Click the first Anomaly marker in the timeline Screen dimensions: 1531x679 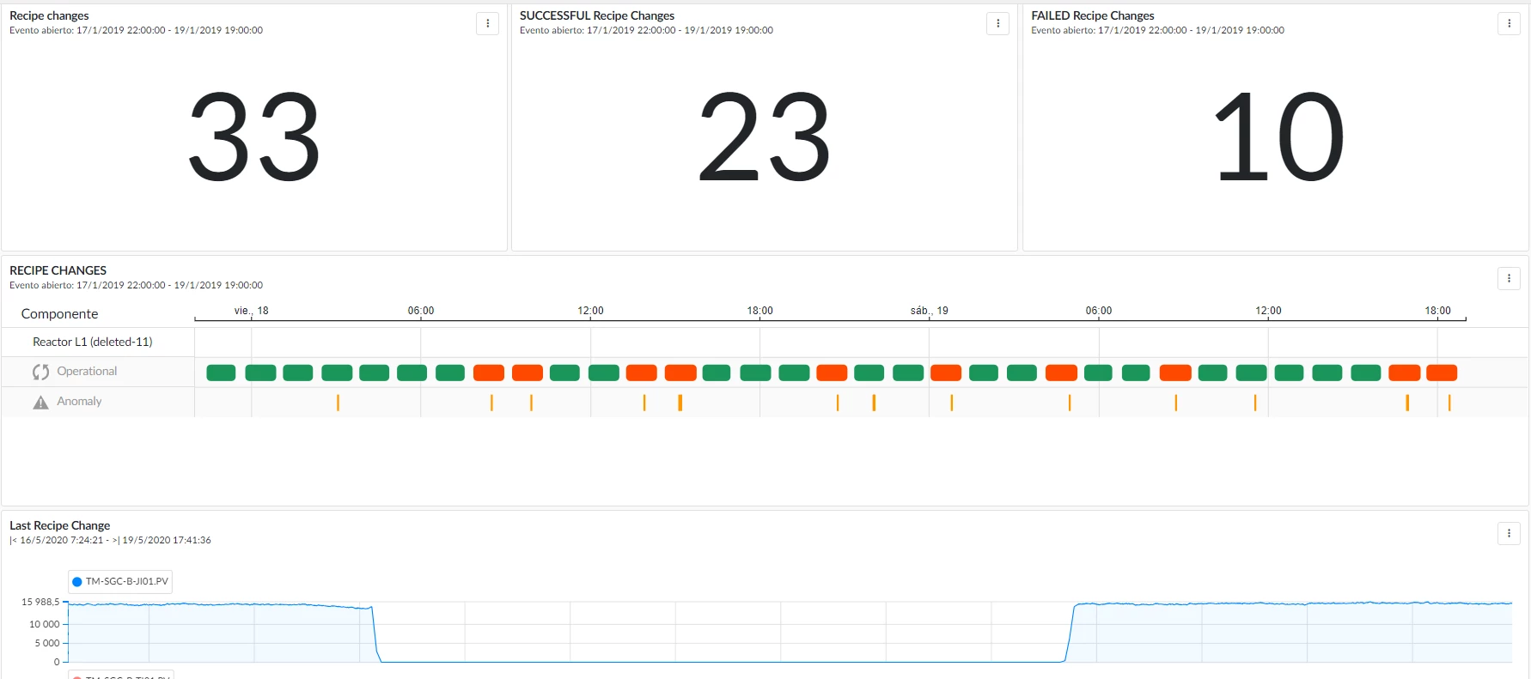pos(338,403)
